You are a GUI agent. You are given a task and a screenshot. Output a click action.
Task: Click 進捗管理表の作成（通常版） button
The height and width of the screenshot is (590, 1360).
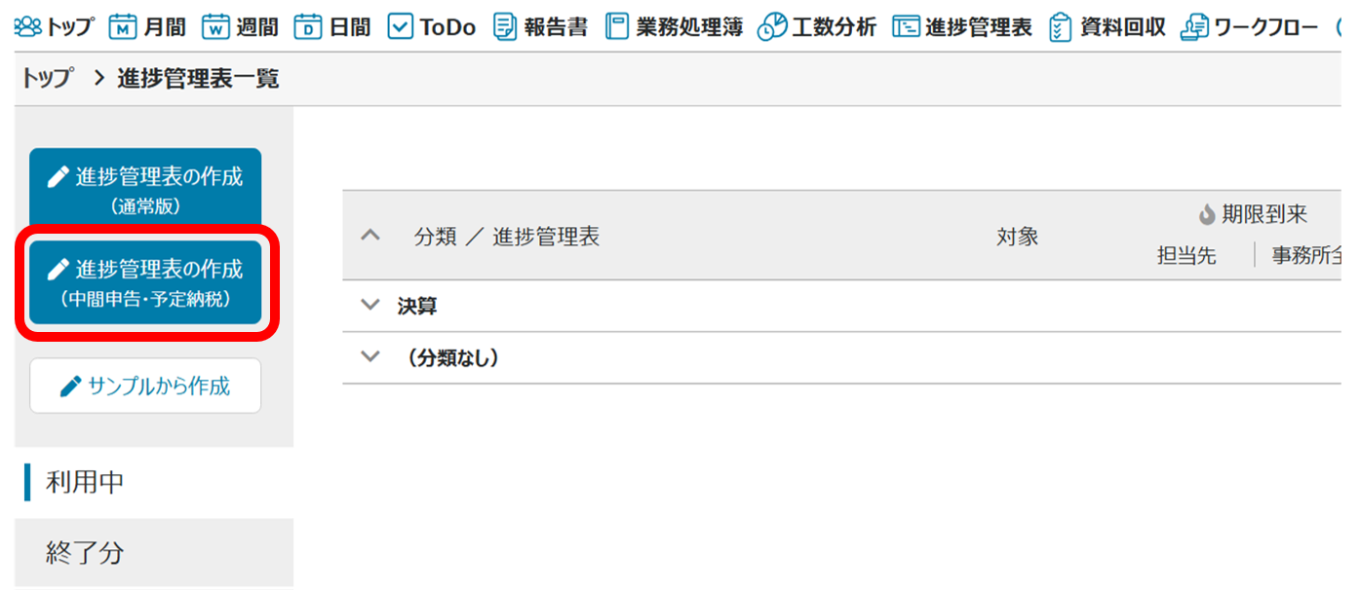tap(145, 189)
